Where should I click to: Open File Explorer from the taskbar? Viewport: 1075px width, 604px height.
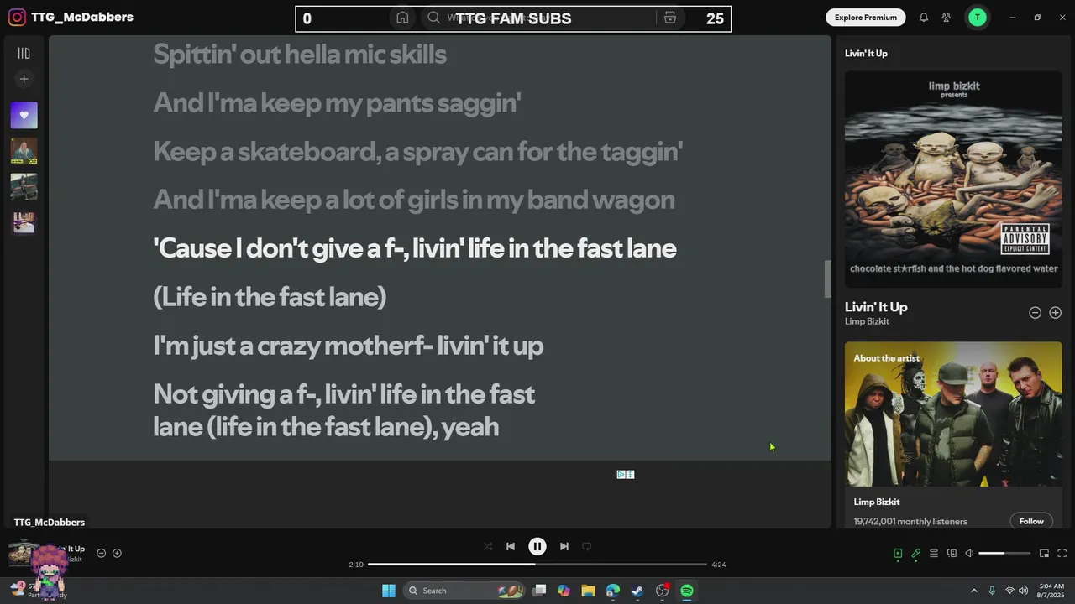tap(588, 591)
